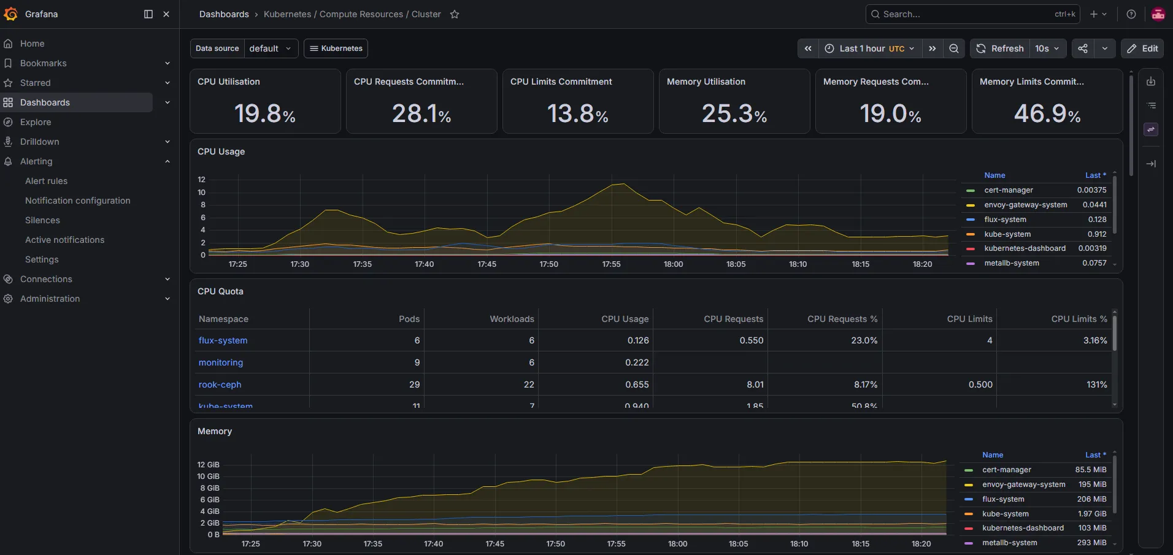Sort CPU Usage legend by Last column
Image resolution: width=1173 pixels, height=555 pixels.
[1096, 175]
